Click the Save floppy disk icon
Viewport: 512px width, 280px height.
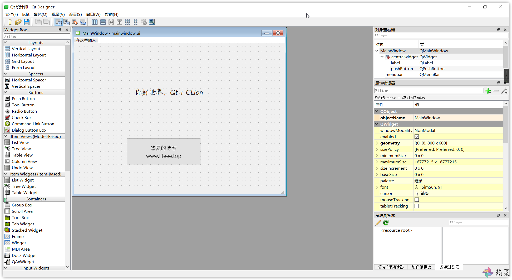(x=27, y=22)
